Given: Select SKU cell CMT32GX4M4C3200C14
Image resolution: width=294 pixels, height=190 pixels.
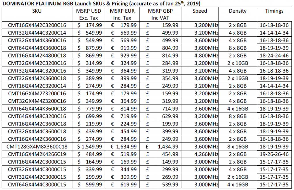Looking at the screenshot, I should (37, 33).
